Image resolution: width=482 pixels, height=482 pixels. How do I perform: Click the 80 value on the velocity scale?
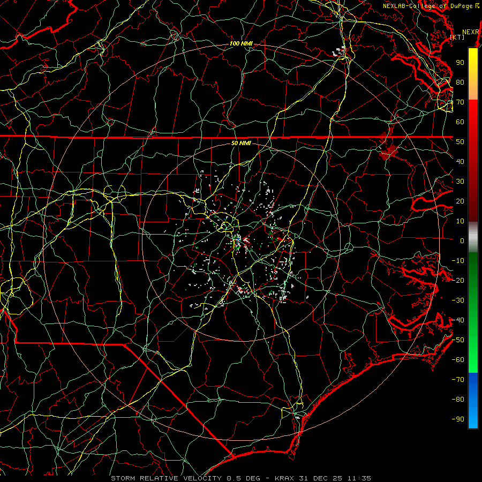pyautogui.click(x=460, y=82)
